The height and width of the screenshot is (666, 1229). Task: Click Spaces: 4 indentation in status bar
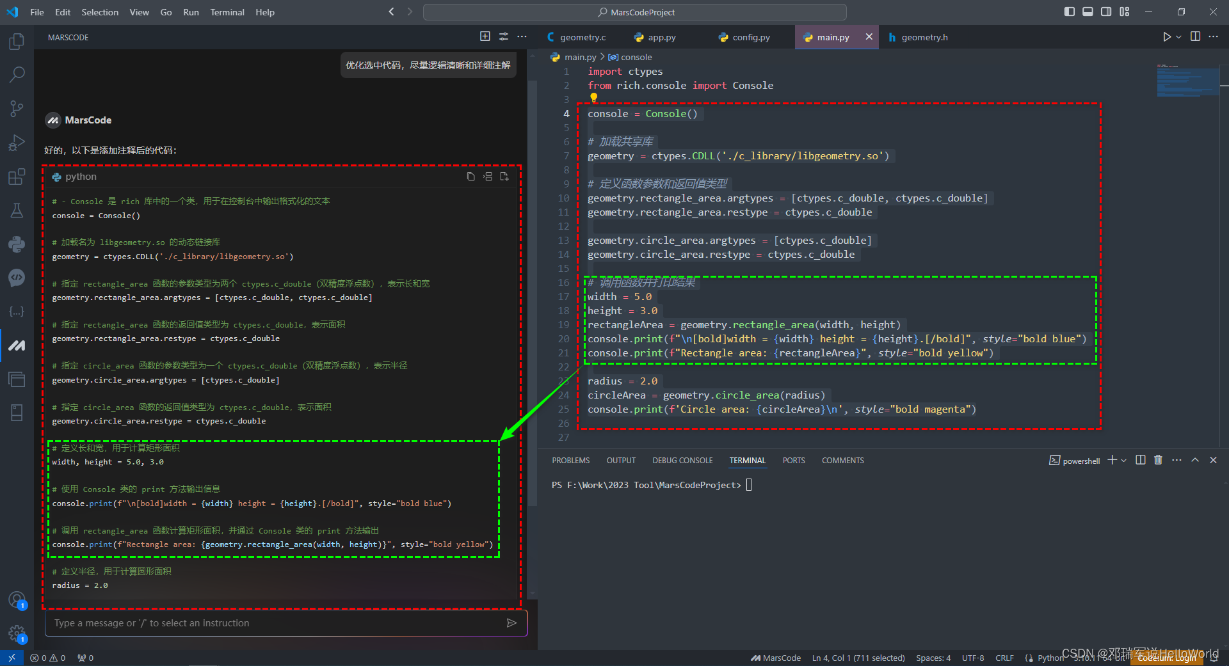tap(933, 658)
